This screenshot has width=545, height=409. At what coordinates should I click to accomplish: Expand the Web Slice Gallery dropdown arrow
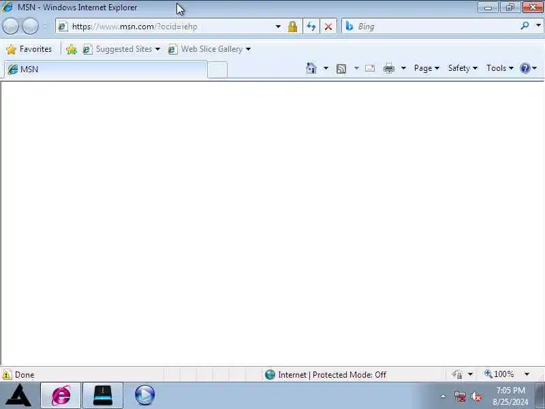[x=248, y=49]
